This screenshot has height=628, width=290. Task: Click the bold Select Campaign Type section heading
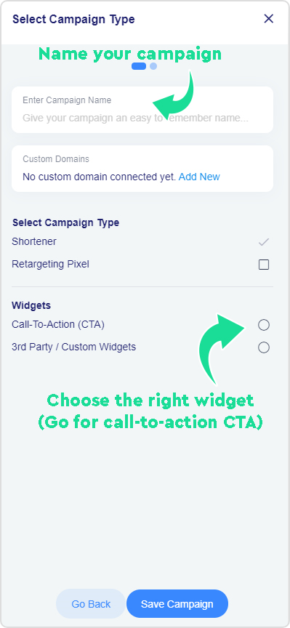65,222
